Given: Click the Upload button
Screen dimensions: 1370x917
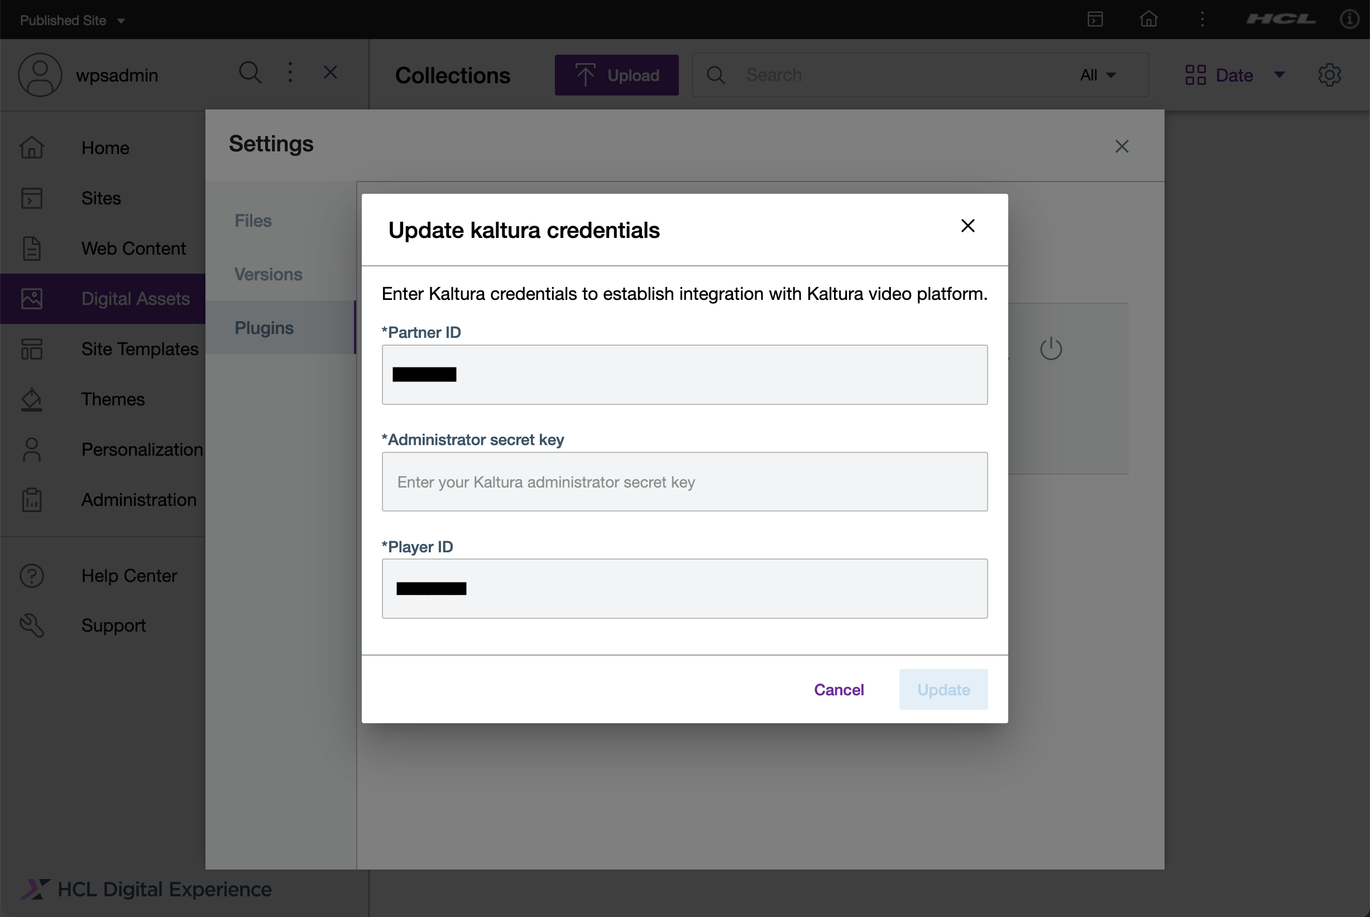Looking at the screenshot, I should click(616, 75).
